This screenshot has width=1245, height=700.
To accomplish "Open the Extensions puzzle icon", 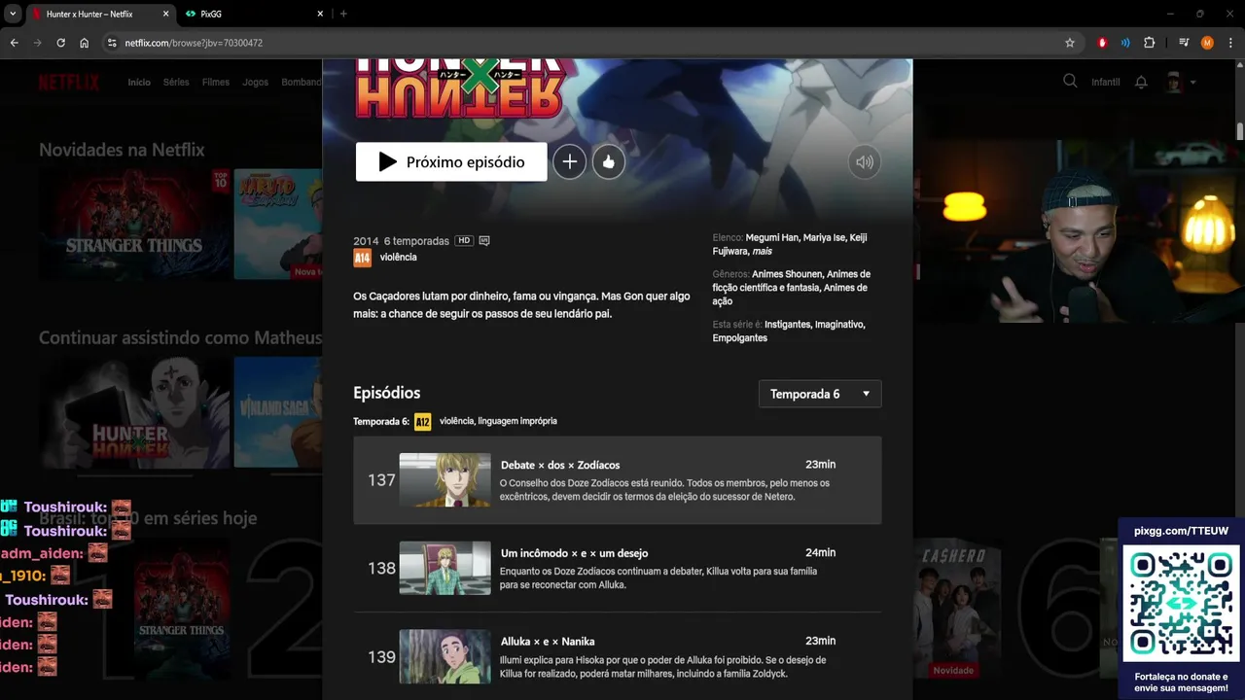I will 1150,43.
